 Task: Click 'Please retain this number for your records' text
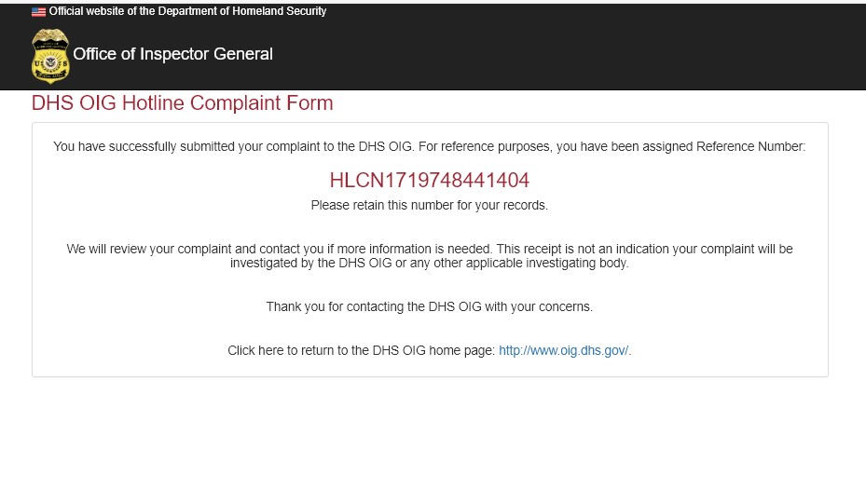(x=430, y=205)
